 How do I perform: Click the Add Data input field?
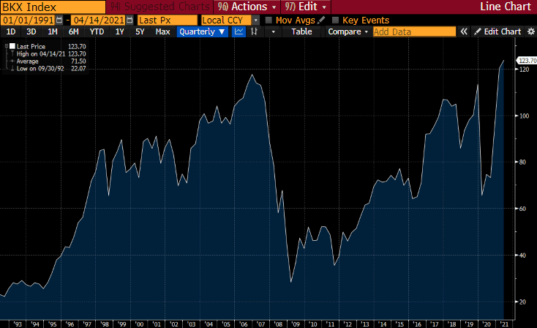[414, 31]
